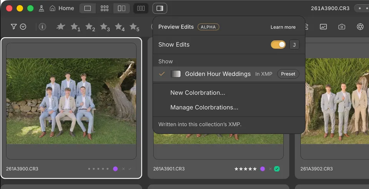Open Manage Colorbrations...

(204, 108)
